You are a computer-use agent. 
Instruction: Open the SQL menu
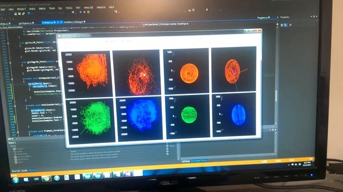60,9
